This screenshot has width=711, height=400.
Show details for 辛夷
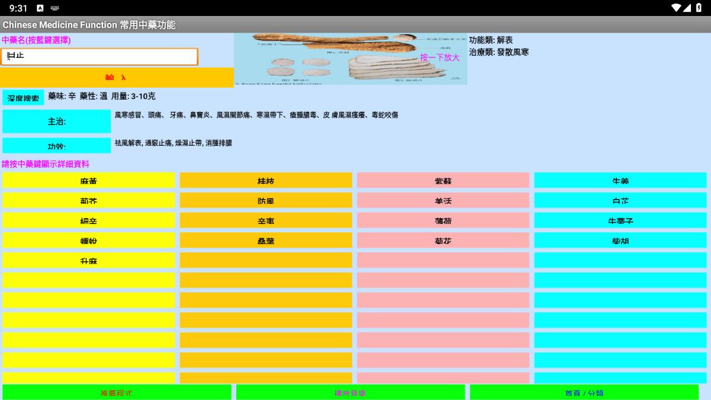pos(266,220)
